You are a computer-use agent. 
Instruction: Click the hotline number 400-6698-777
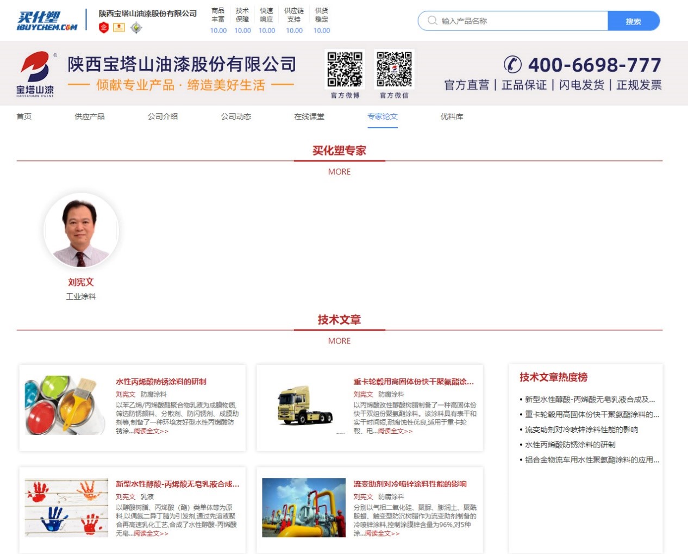point(595,65)
